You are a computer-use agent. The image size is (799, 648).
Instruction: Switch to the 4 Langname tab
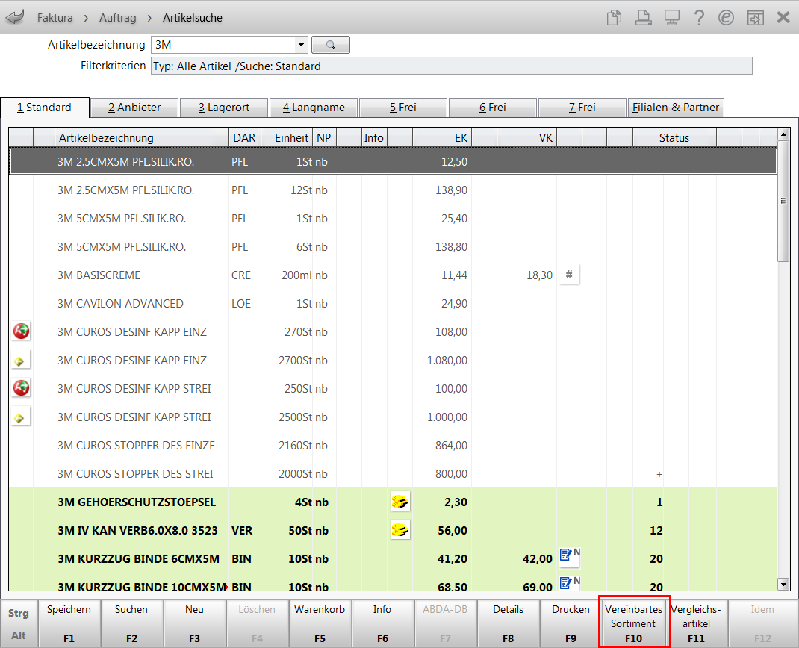coord(314,108)
